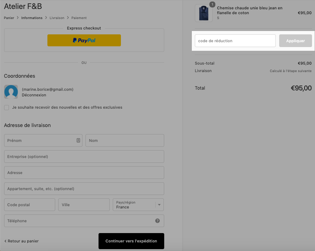This screenshot has width=315, height=251.
Task: Select the Informations breadcrumb step
Action: 32,18
